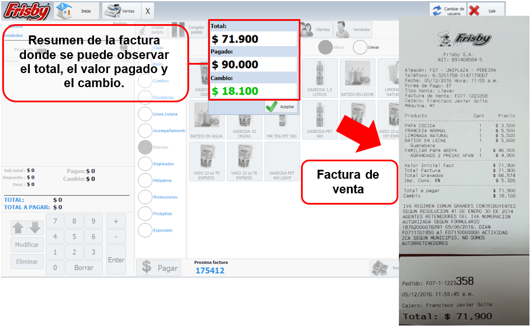The height and width of the screenshot is (326, 530).
Task: Select the Heladeria category
Action: click(145, 180)
